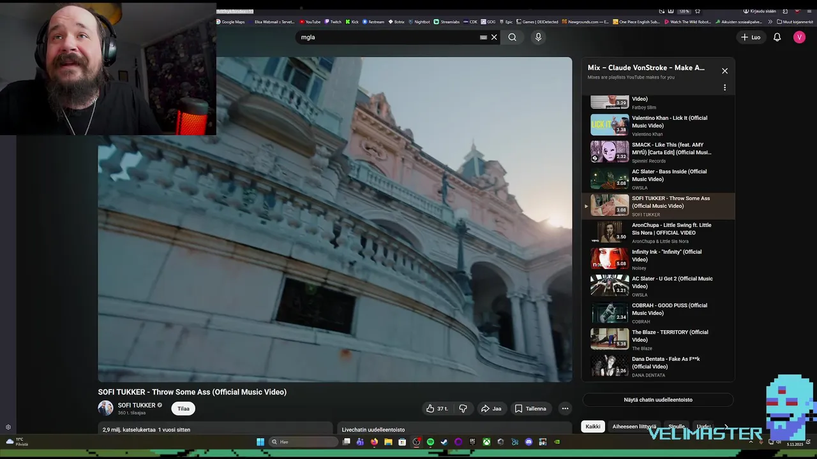This screenshot has height=459, width=817.
Task: Play AC Slater - U Got 2 playlist item
Action: point(658,286)
